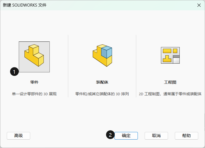This screenshot has width=205, height=148.
Task: Click the numbered marker 2 badge
Action: [110, 135]
